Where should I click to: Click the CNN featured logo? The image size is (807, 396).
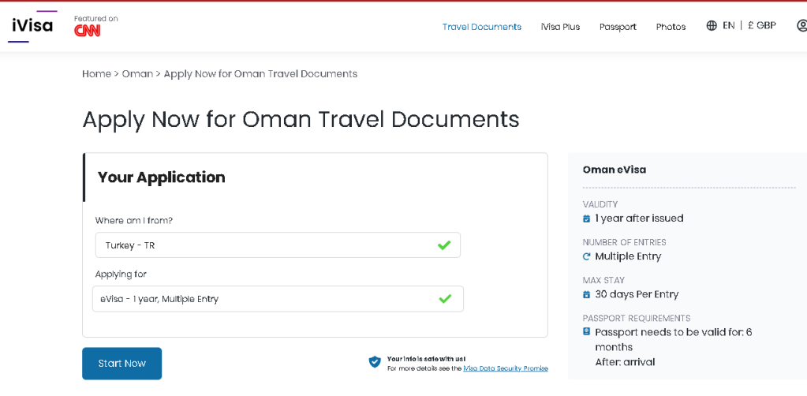tap(88, 31)
